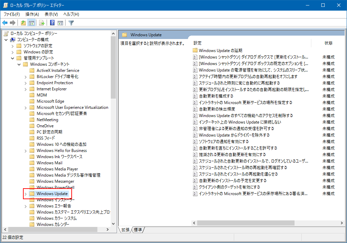Click the app icon in the title bar
Image resolution: width=347 pixels, height=243 pixels.
[5, 5]
